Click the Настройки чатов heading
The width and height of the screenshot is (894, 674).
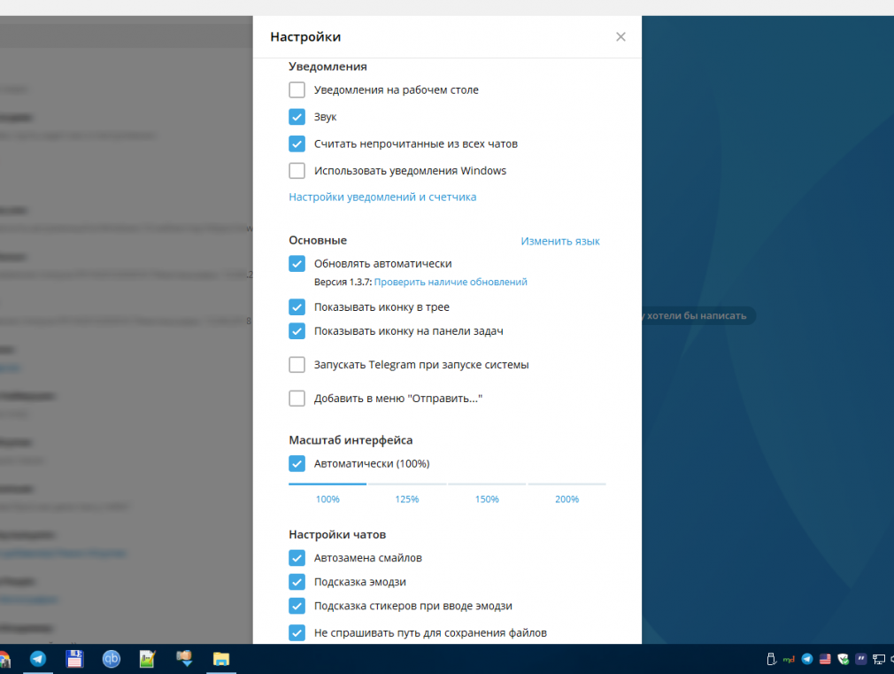pyautogui.click(x=337, y=535)
